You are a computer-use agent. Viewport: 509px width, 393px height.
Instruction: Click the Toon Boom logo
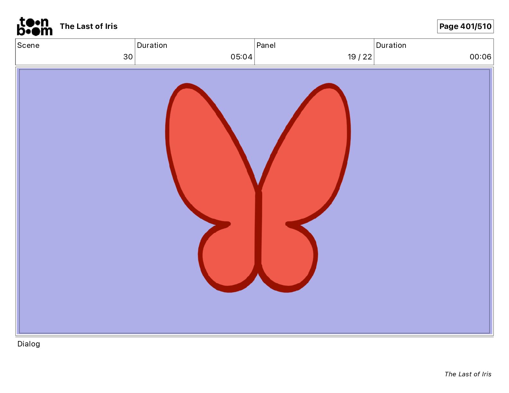(x=34, y=26)
